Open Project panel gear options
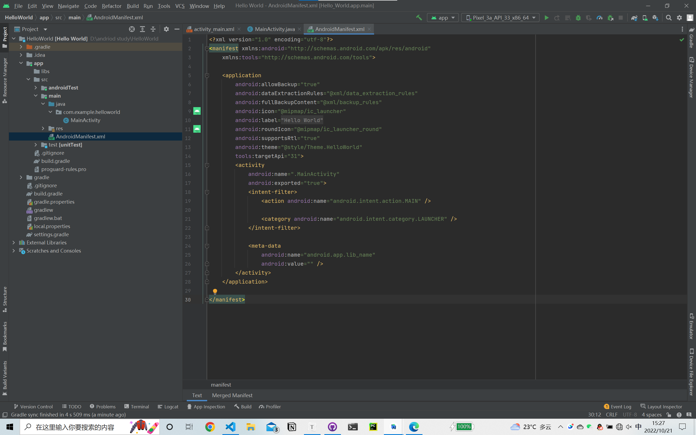Screen dimensions: 696x435 (166, 29)
